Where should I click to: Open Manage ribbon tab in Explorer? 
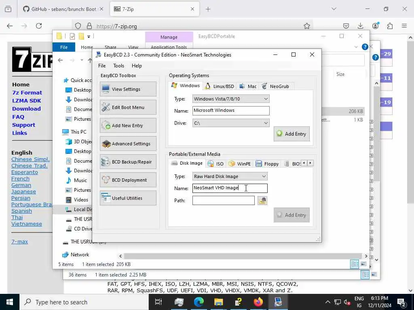pyautogui.click(x=169, y=37)
